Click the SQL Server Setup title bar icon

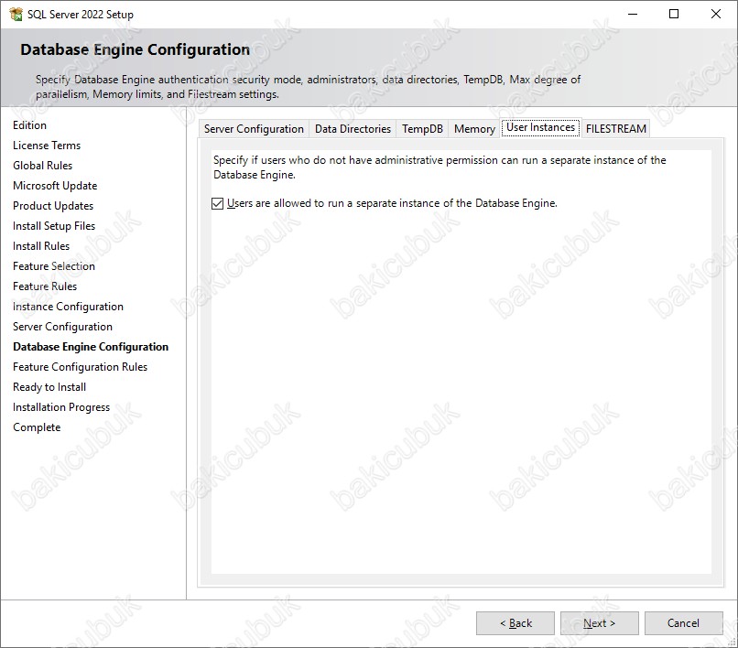[16, 14]
